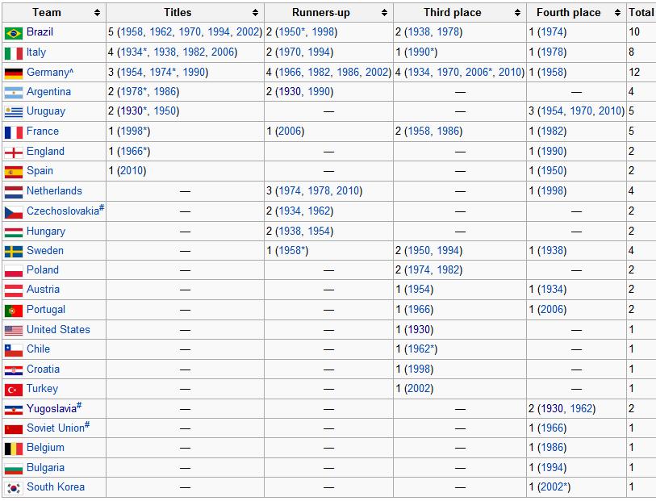Click the Sweden flag icon
This screenshot has height=501, width=656.
pyautogui.click(x=14, y=252)
